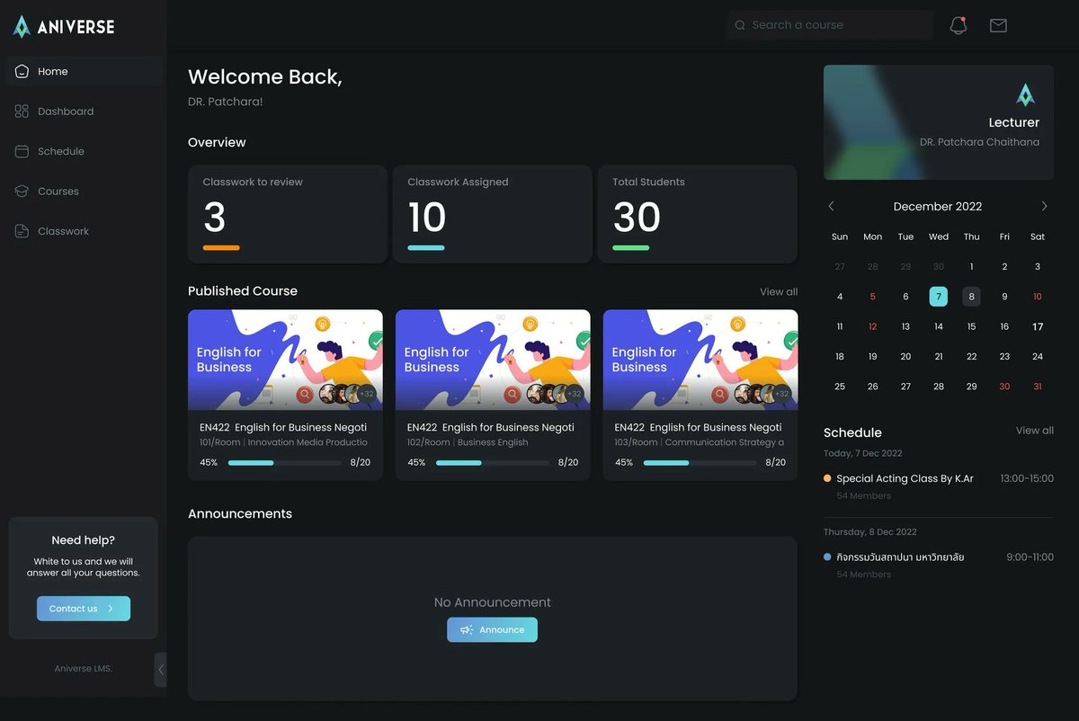
Task: Select Saturday the 17th on the calendar
Action: (x=1037, y=325)
